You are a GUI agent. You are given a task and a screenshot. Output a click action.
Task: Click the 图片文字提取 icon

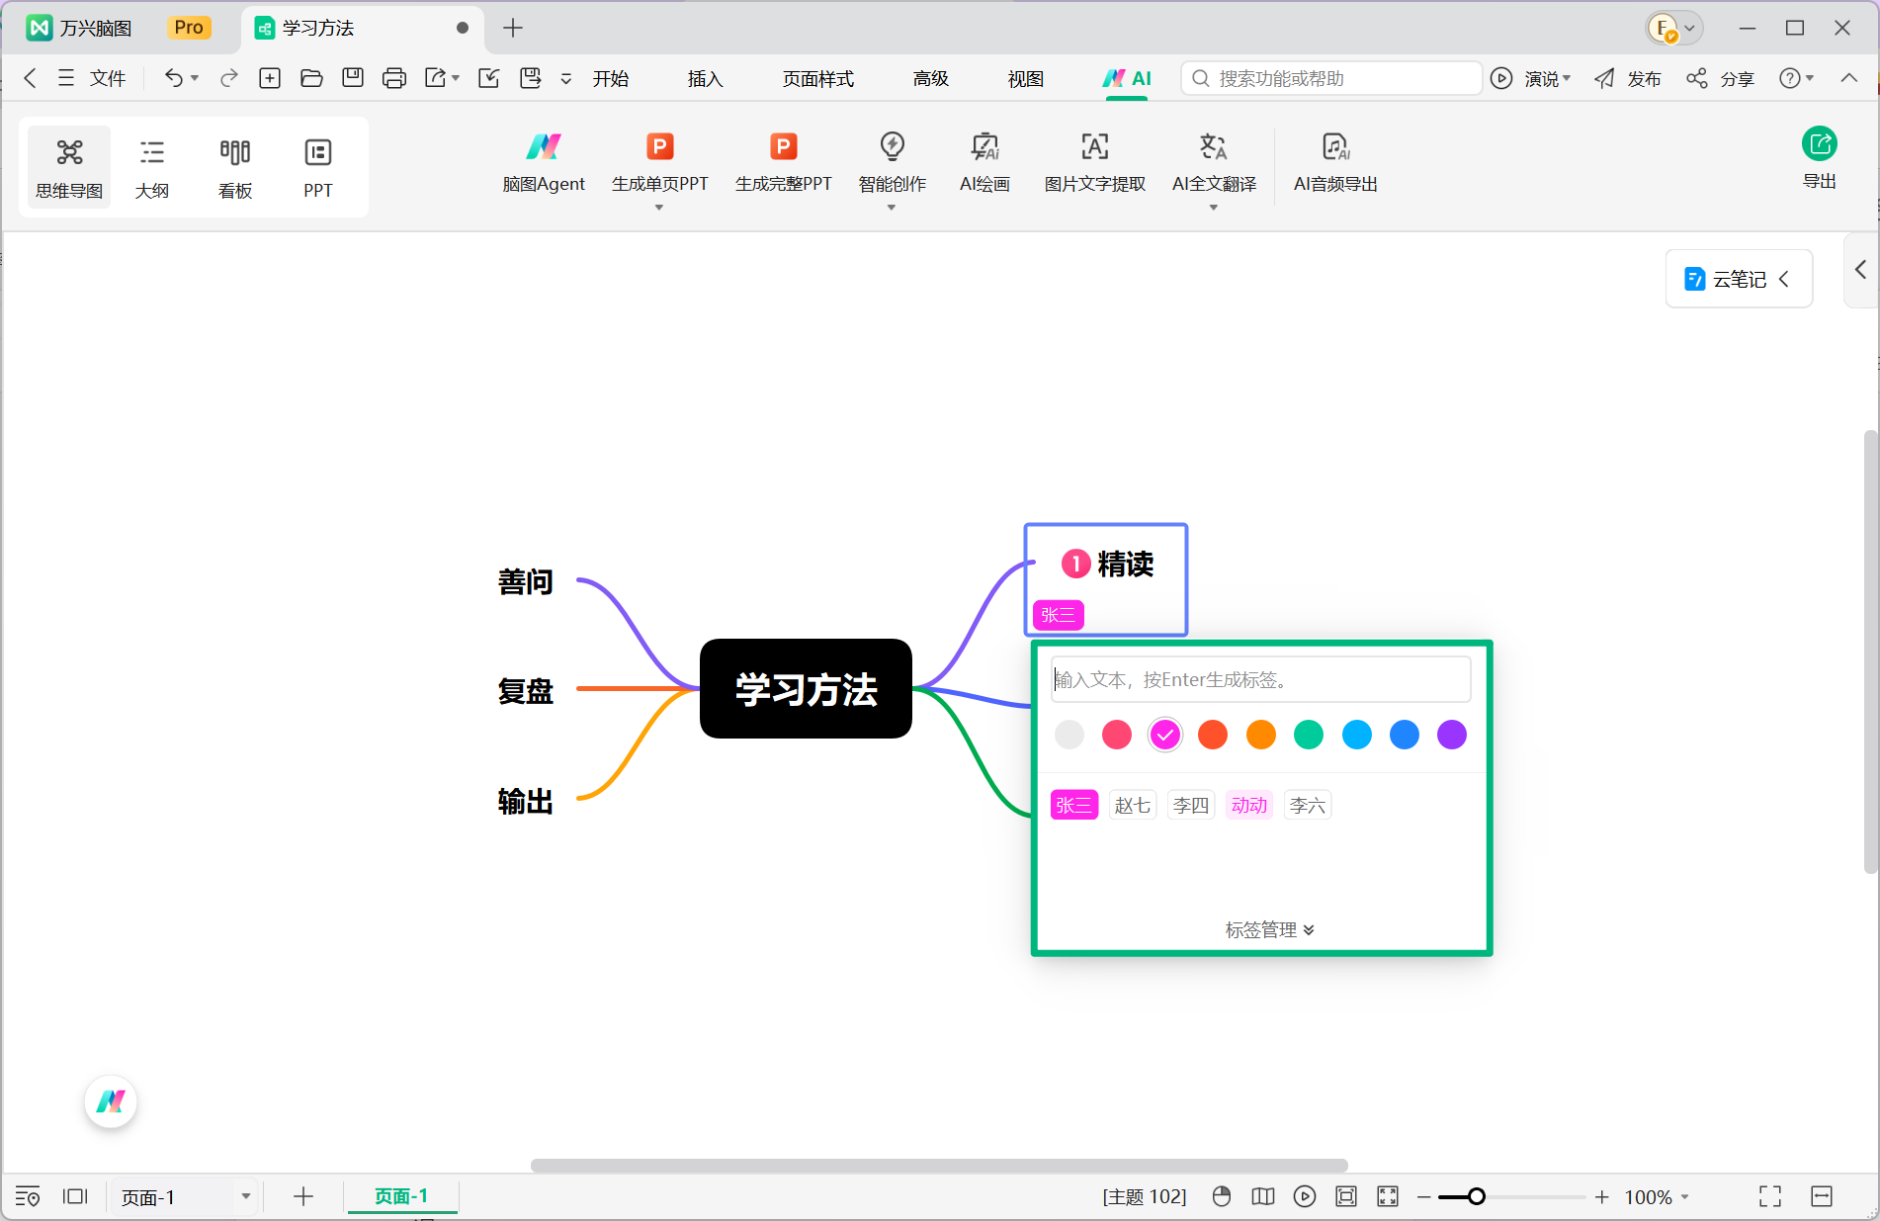coord(1095,147)
